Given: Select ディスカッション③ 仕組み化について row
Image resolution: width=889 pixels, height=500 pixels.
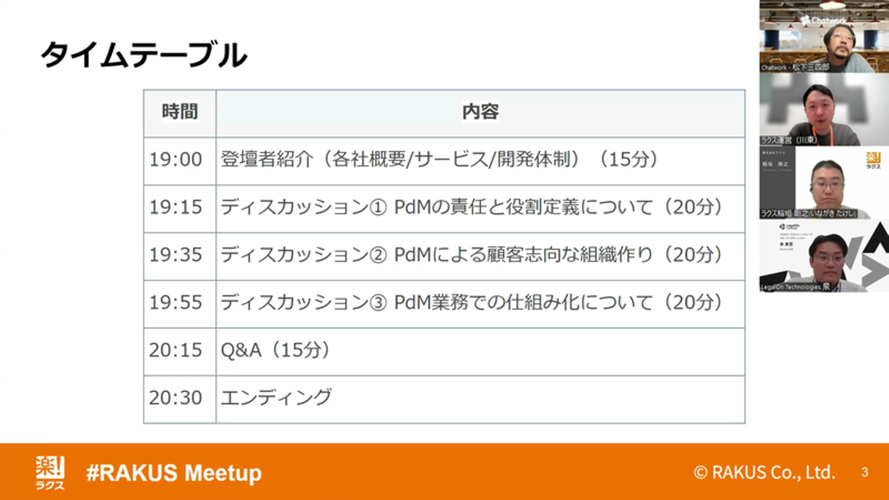Looking at the screenshot, I should (x=472, y=302).
